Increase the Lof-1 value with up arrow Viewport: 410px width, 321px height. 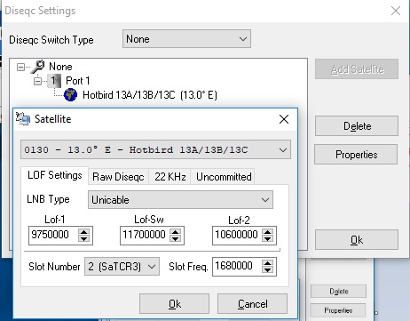tap(84, 232)
